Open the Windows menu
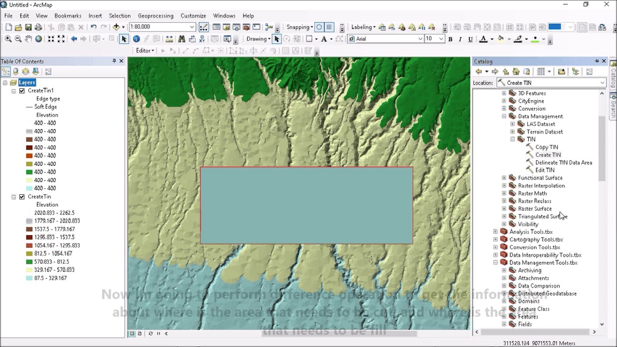Screen dimensions: 617x347 click(224, 16)
